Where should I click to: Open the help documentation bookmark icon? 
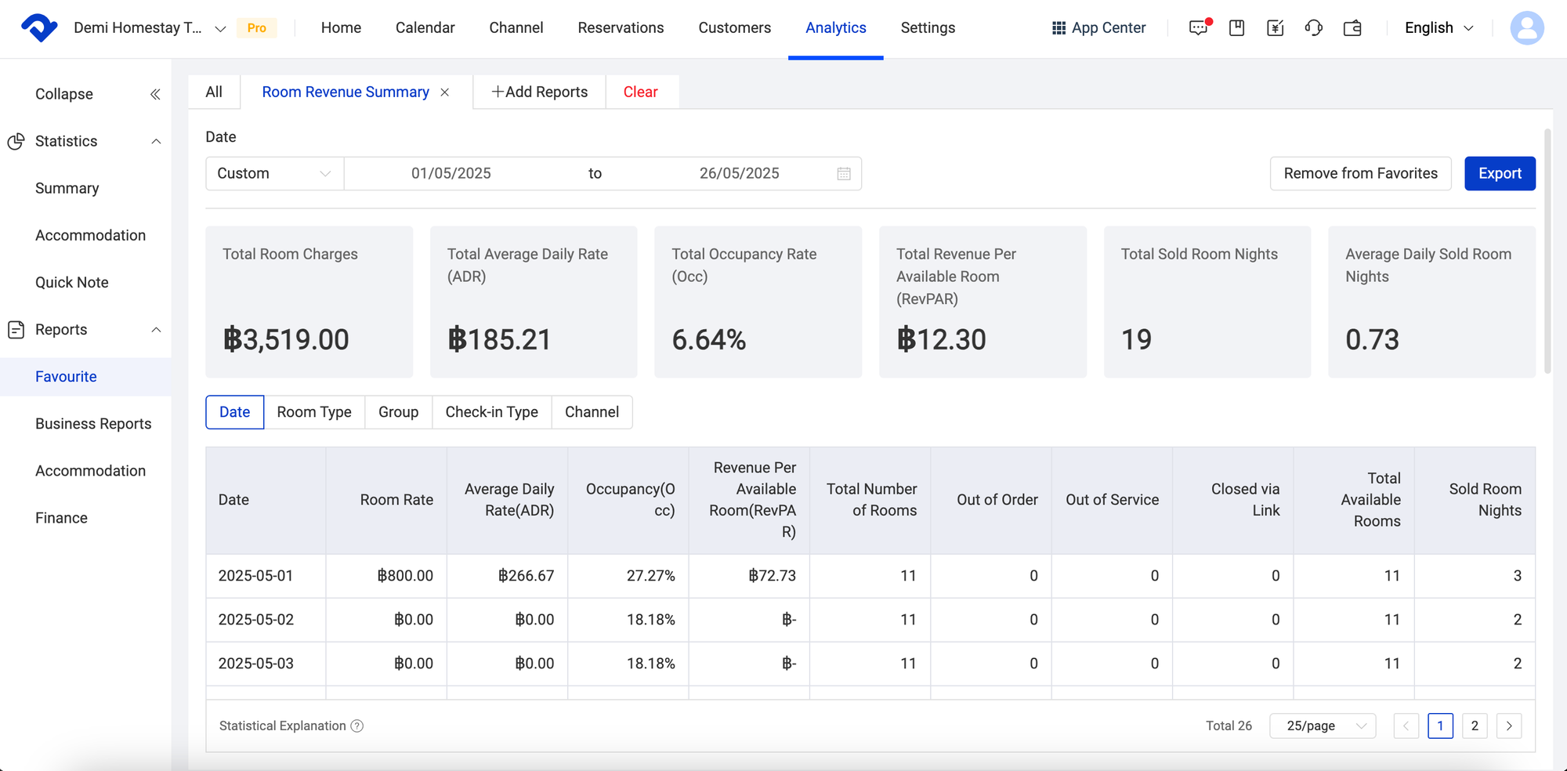coord(1236,27)
